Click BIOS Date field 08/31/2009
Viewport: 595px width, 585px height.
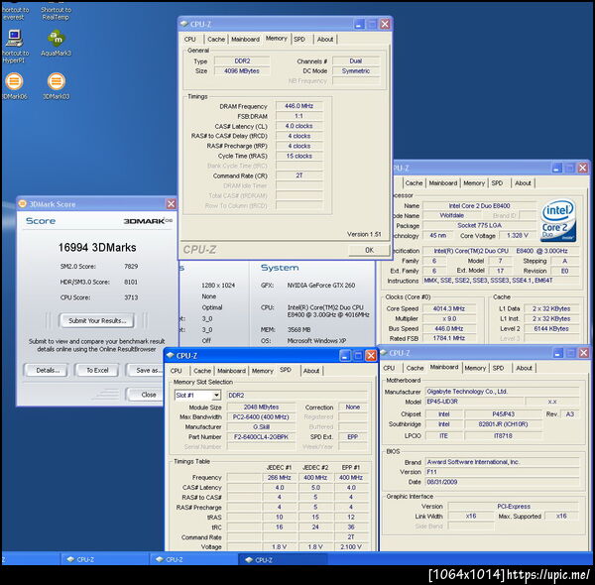[x=503, y=482]
